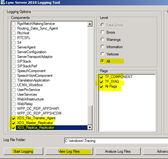This screenshot has height=159, width=168.
Task: Click the Lync Logging Tool title bar icon
Action: [3, 3]
